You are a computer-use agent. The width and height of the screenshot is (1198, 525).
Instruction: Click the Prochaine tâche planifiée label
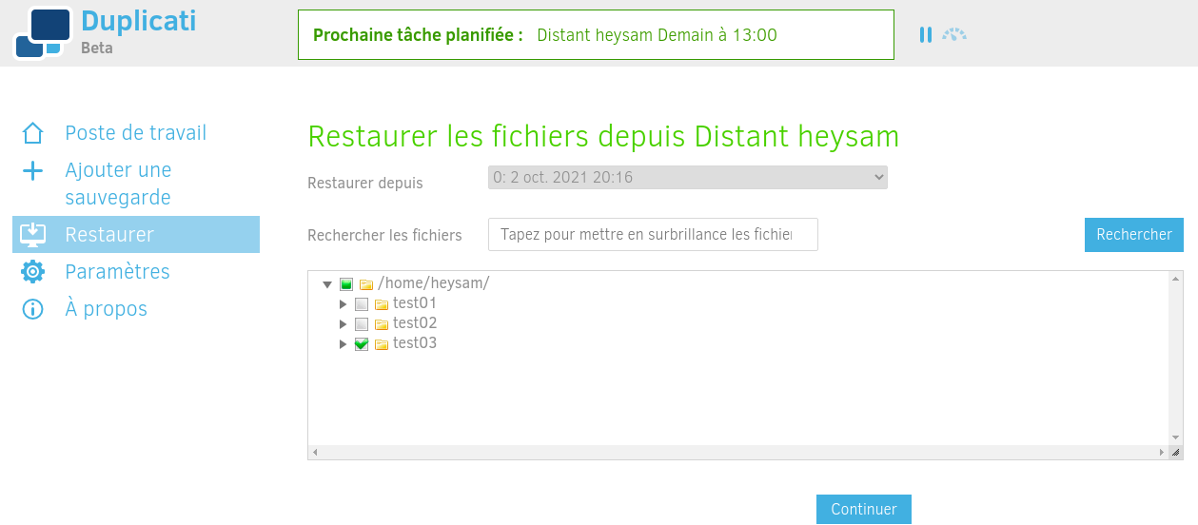click(418, 35)
